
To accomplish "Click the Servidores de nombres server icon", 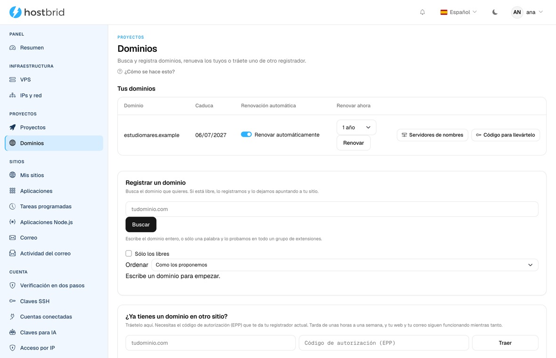I will click(404, 135).
